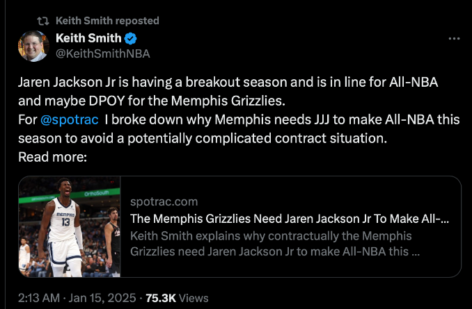Click the Jaren Jackson Jr article thumbnail image
472x309 pixels.
70,226
